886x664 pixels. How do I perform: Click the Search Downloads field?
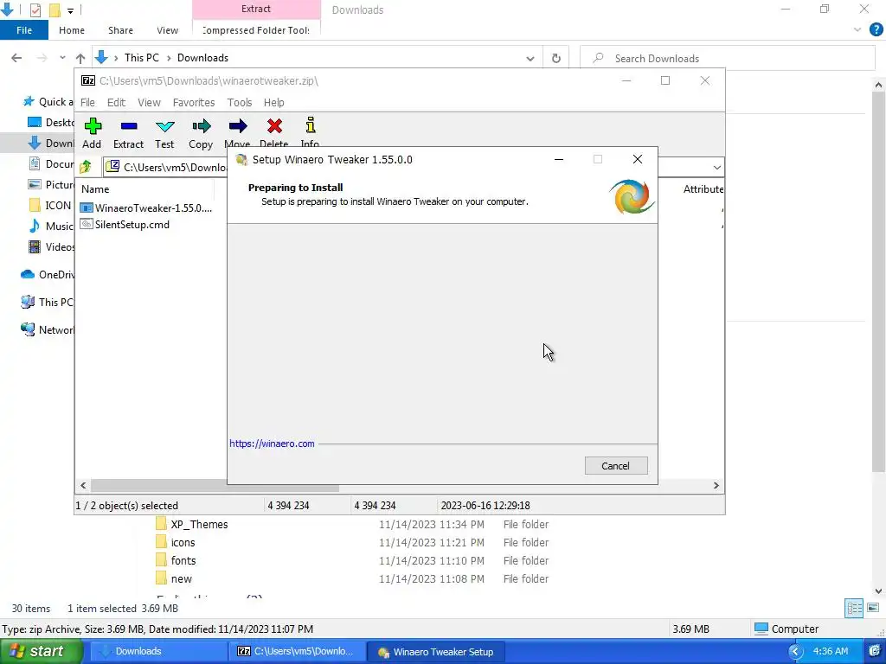click(728, 58)
